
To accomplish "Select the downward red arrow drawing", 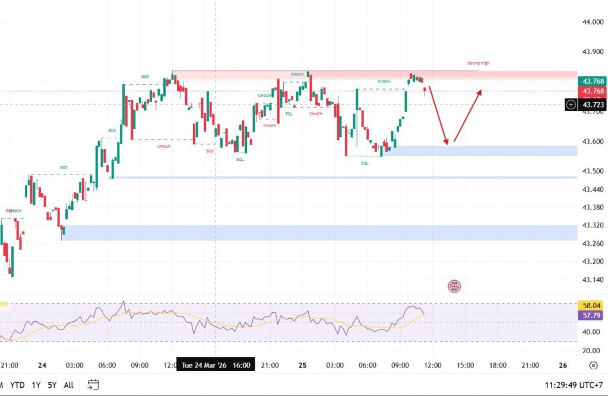I will (x=439, y=116).
